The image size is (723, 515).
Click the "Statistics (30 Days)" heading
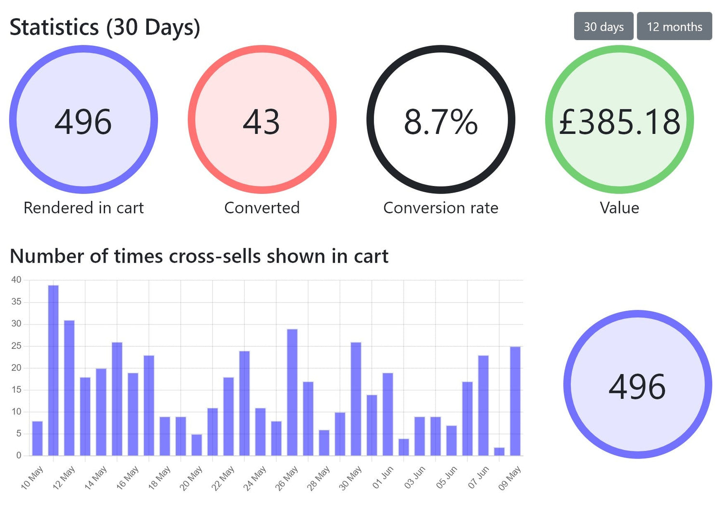pyautogui.click(x=105, y=27)
